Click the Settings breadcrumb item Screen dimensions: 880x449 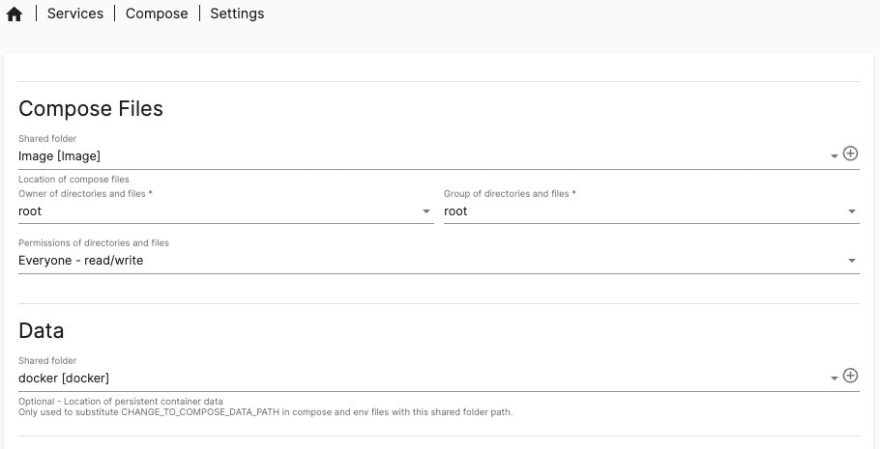pyautogui.click(x=237, y=14)
